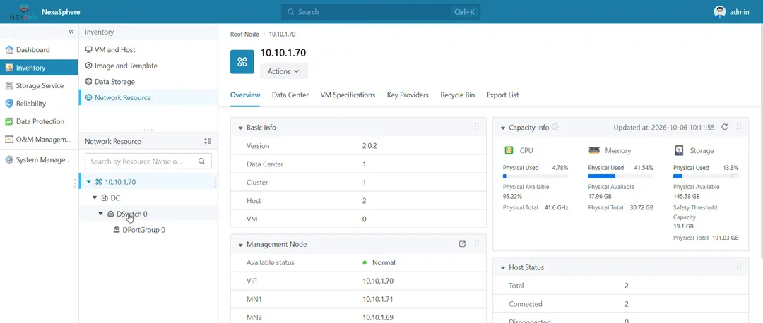Collapse the Basic Info panel
The height and width of the screenshot is (323, 763).
[x=240, y=128]
